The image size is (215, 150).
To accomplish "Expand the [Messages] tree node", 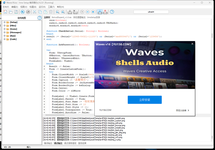I will [x=5, y=32].
